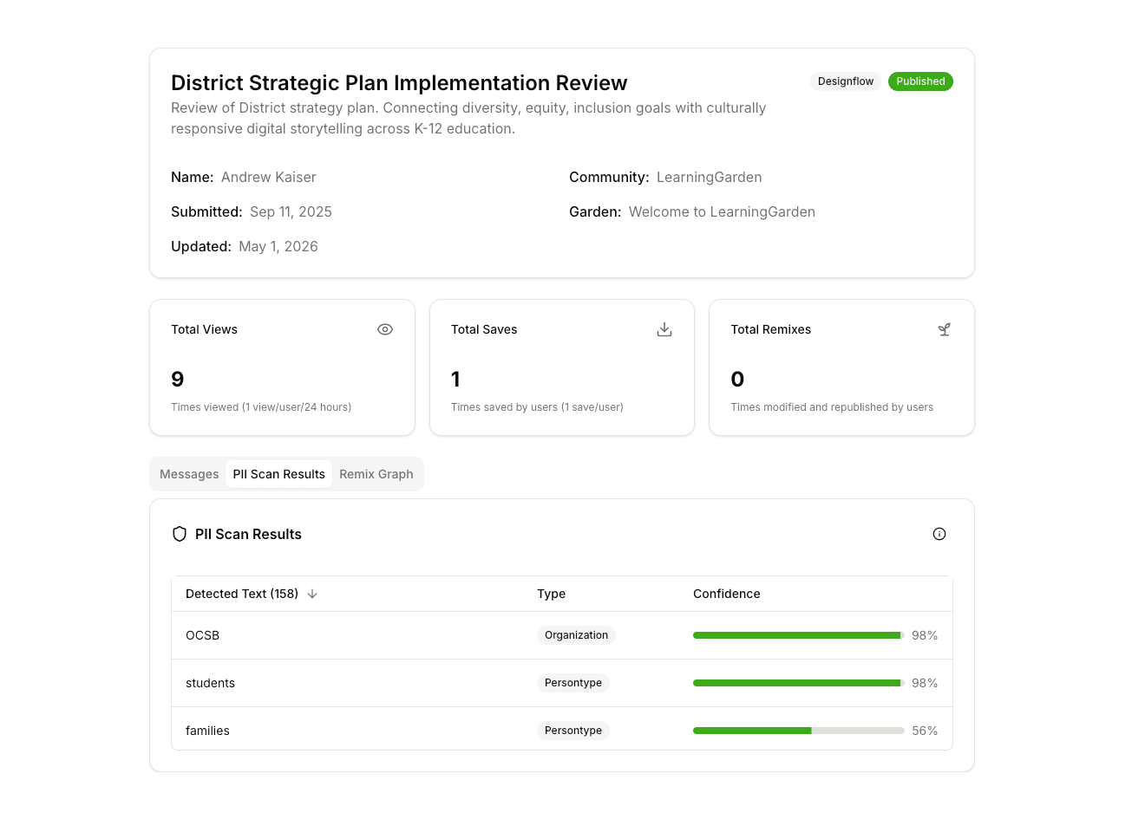Click the Organization type badge for OCSB
This screenshot has height=819, width=1132.
coord(576,635)
